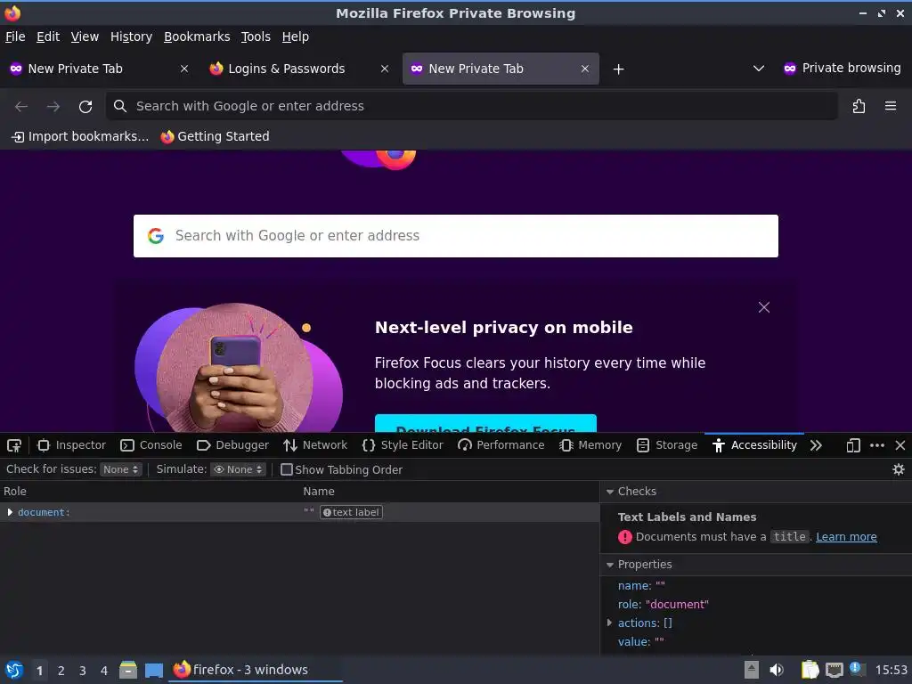The image size is (912, 684).
Task: Click the Download Firefox Focus button
Action: 485,423
